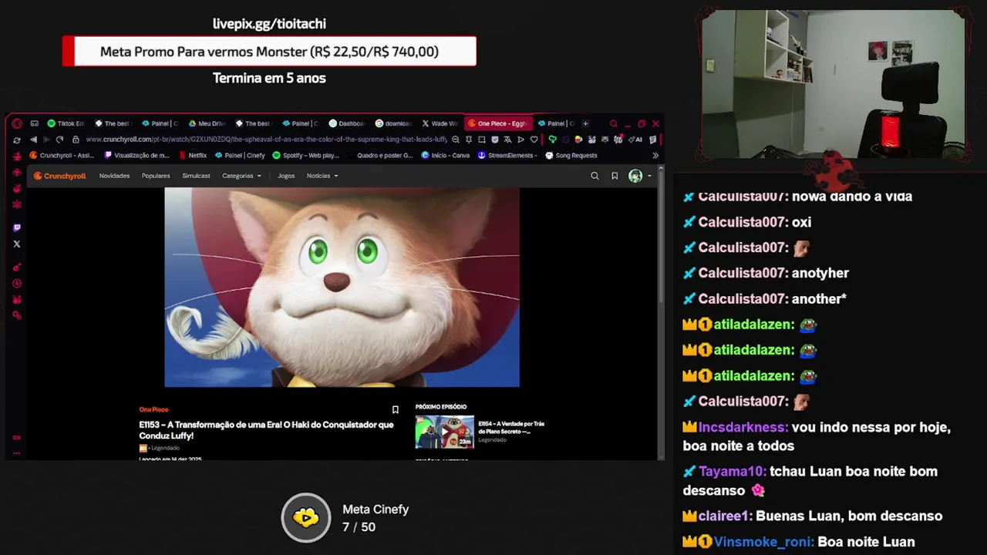Open the Crunchyroll profile avatar
987x555 pixels.
pyautogui.click(x=635, y=176)
